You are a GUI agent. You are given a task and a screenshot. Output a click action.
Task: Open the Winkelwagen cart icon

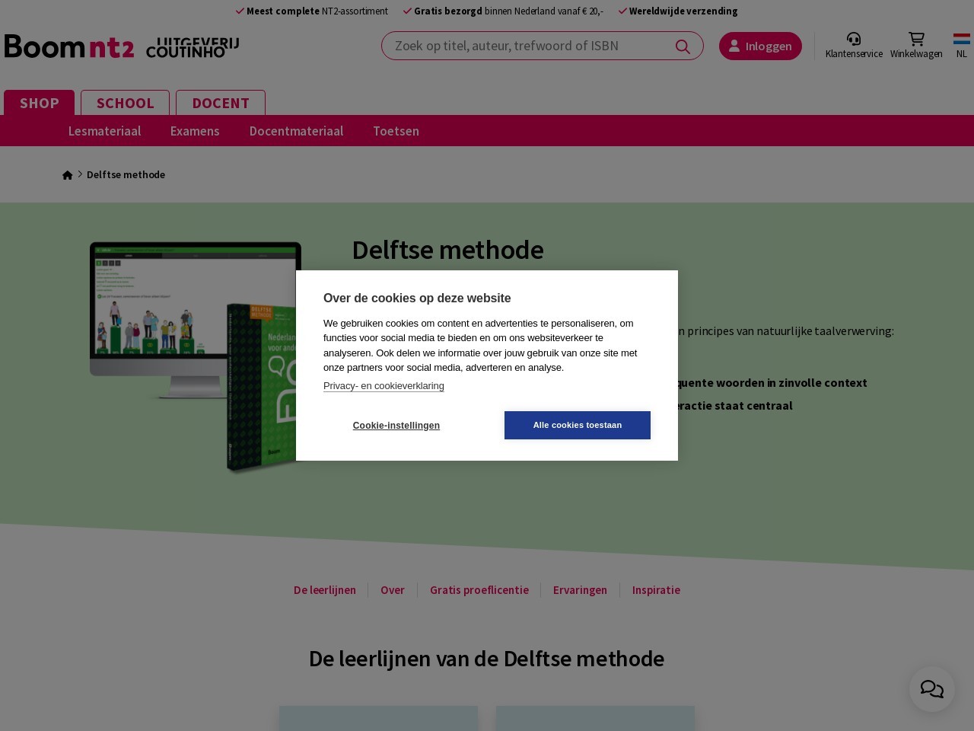tap(916, 39)
